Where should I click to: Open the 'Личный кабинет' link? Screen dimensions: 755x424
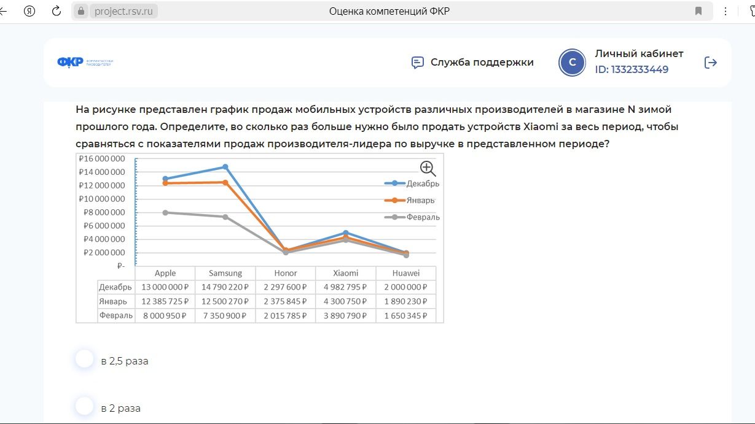click(x=639, y=54)
